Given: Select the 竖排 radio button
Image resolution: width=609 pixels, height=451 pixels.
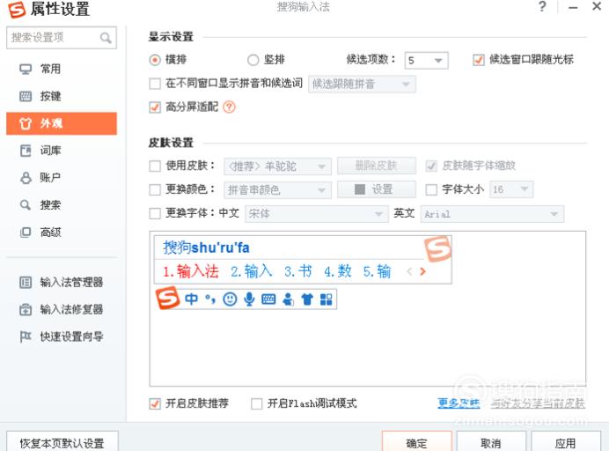Looking at the screenshot, I should [x=253, y=60].
